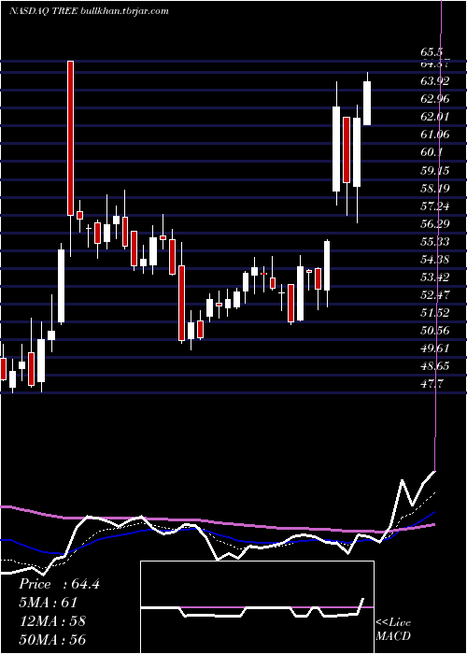This screenshot has height=654, width=467.
Task: Click the 56.29 price axis label
Action: coord(435,224)
